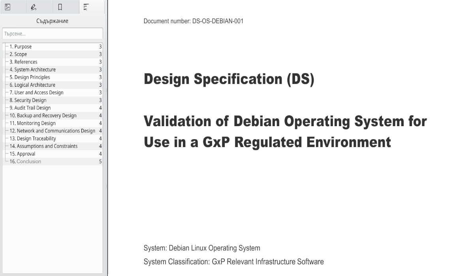Go to '11. Monitoring Design' entry
Viewport: 474px width, 276px height.
[x=53, y=123]
